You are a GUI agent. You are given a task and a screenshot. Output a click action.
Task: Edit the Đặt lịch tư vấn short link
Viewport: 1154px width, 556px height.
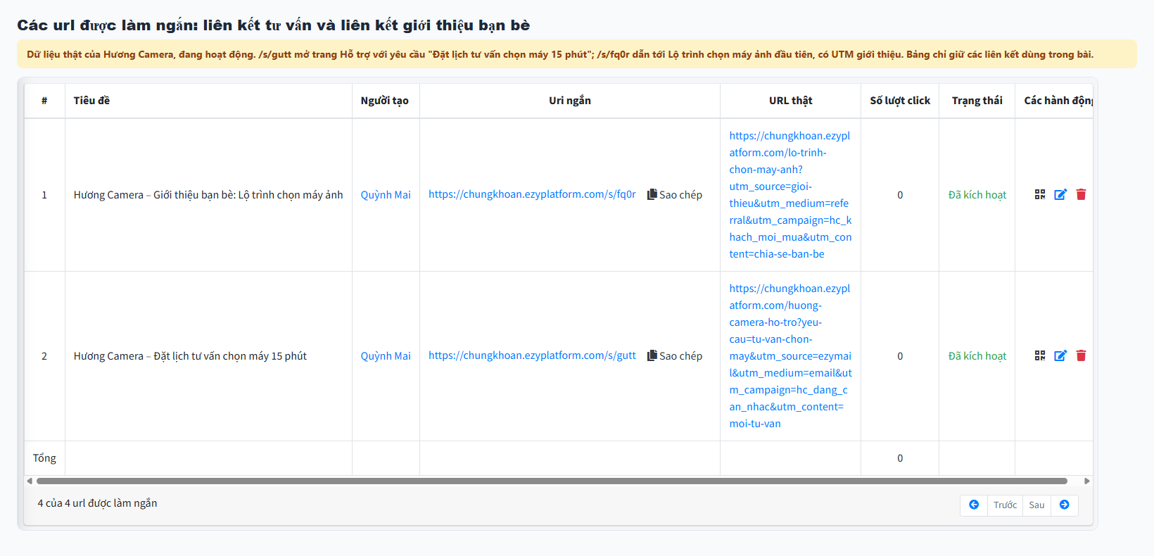[1060, 355]
